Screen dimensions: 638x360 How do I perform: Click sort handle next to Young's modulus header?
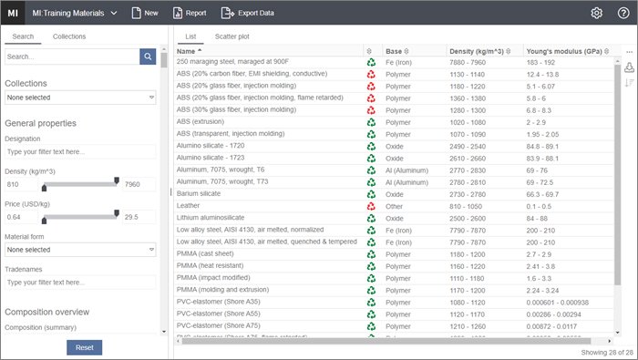pyautogui.click(x=606, y=51)
